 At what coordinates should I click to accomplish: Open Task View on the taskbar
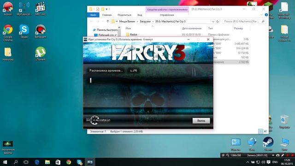(x=26, y=162)
